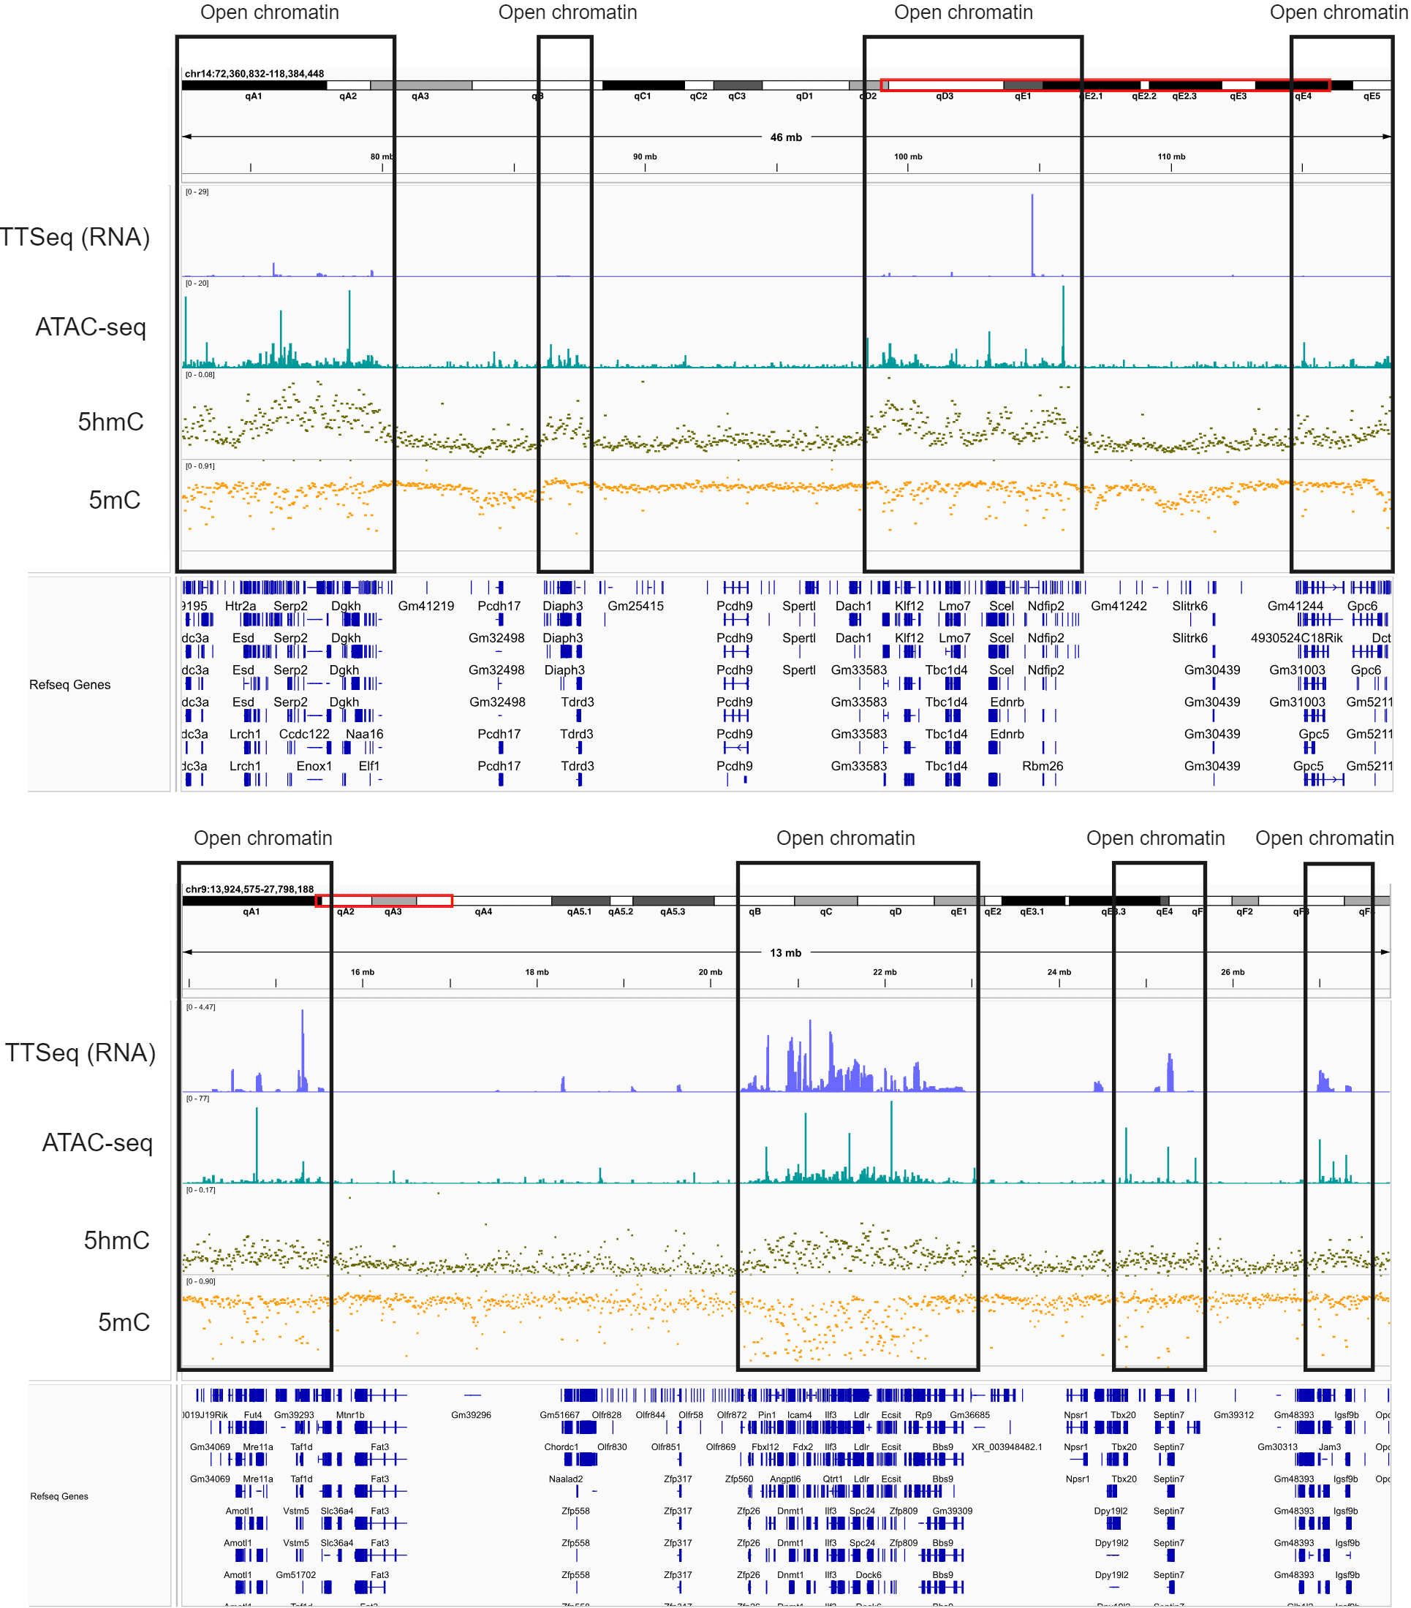The image size is (1411, 1608).
Task: Select cytoband label qE3.1
Action: coord(1032,911)
